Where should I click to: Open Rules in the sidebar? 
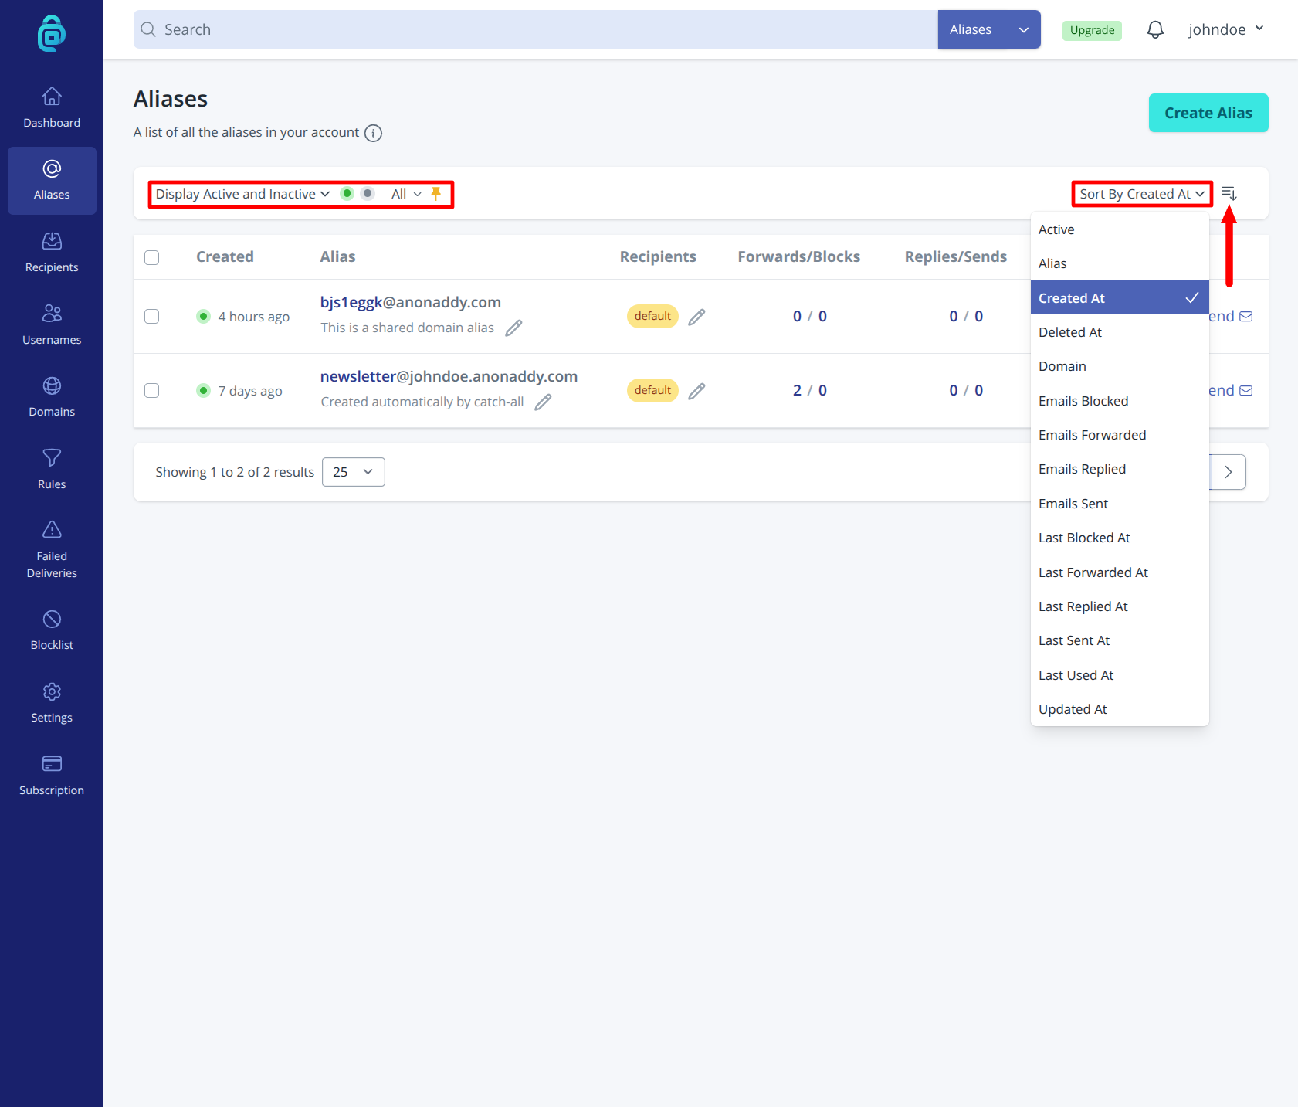[52, 470]
